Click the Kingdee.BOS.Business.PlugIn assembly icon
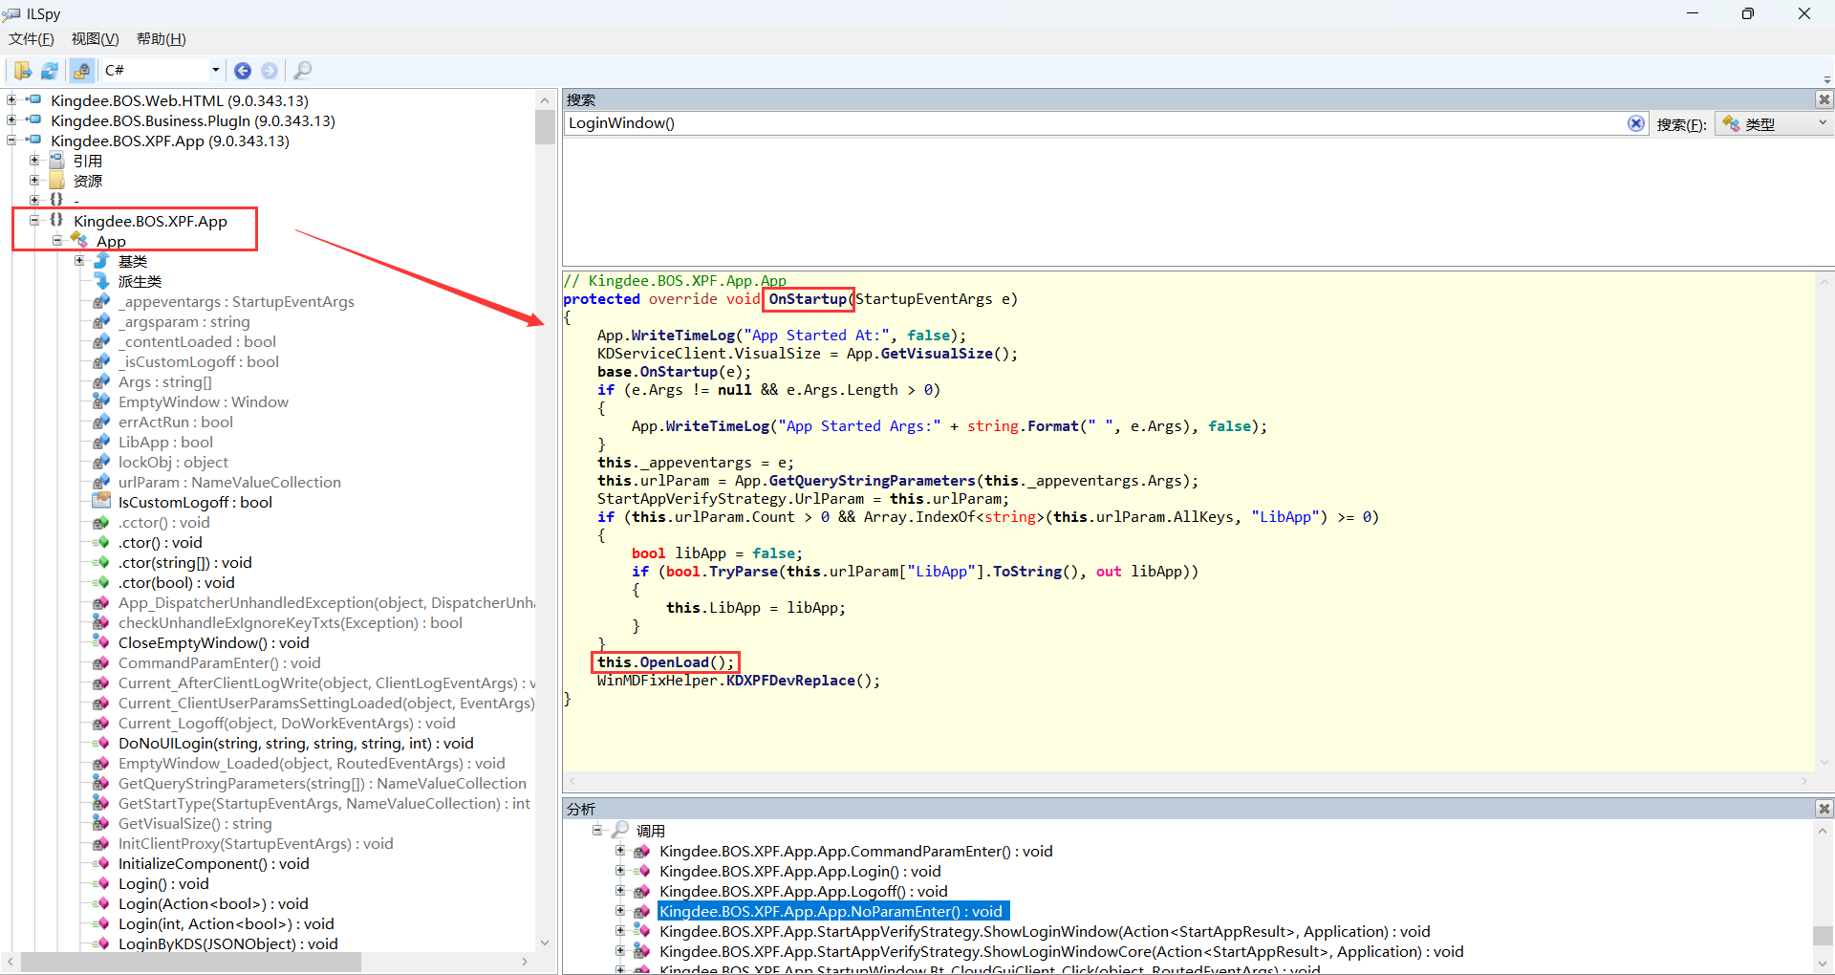Image resolution: width=1835 pixels, height=975 pixels. (34, 119)
